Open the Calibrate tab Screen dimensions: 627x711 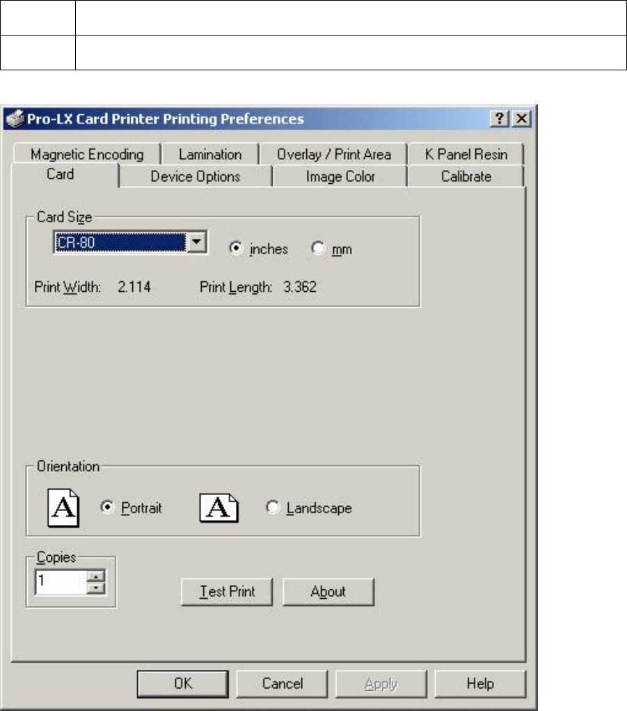(466, 176)
